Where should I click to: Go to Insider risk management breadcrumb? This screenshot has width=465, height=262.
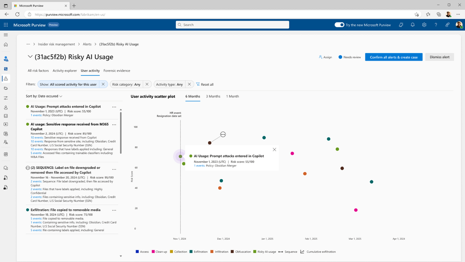pyautogui.click(x=56, y=44)
